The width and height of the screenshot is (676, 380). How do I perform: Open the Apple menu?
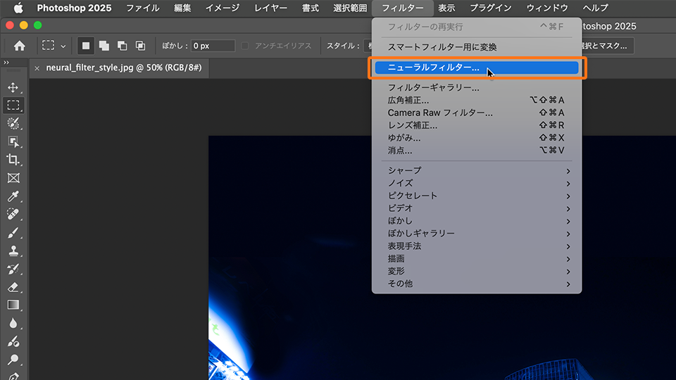point(18,8)
